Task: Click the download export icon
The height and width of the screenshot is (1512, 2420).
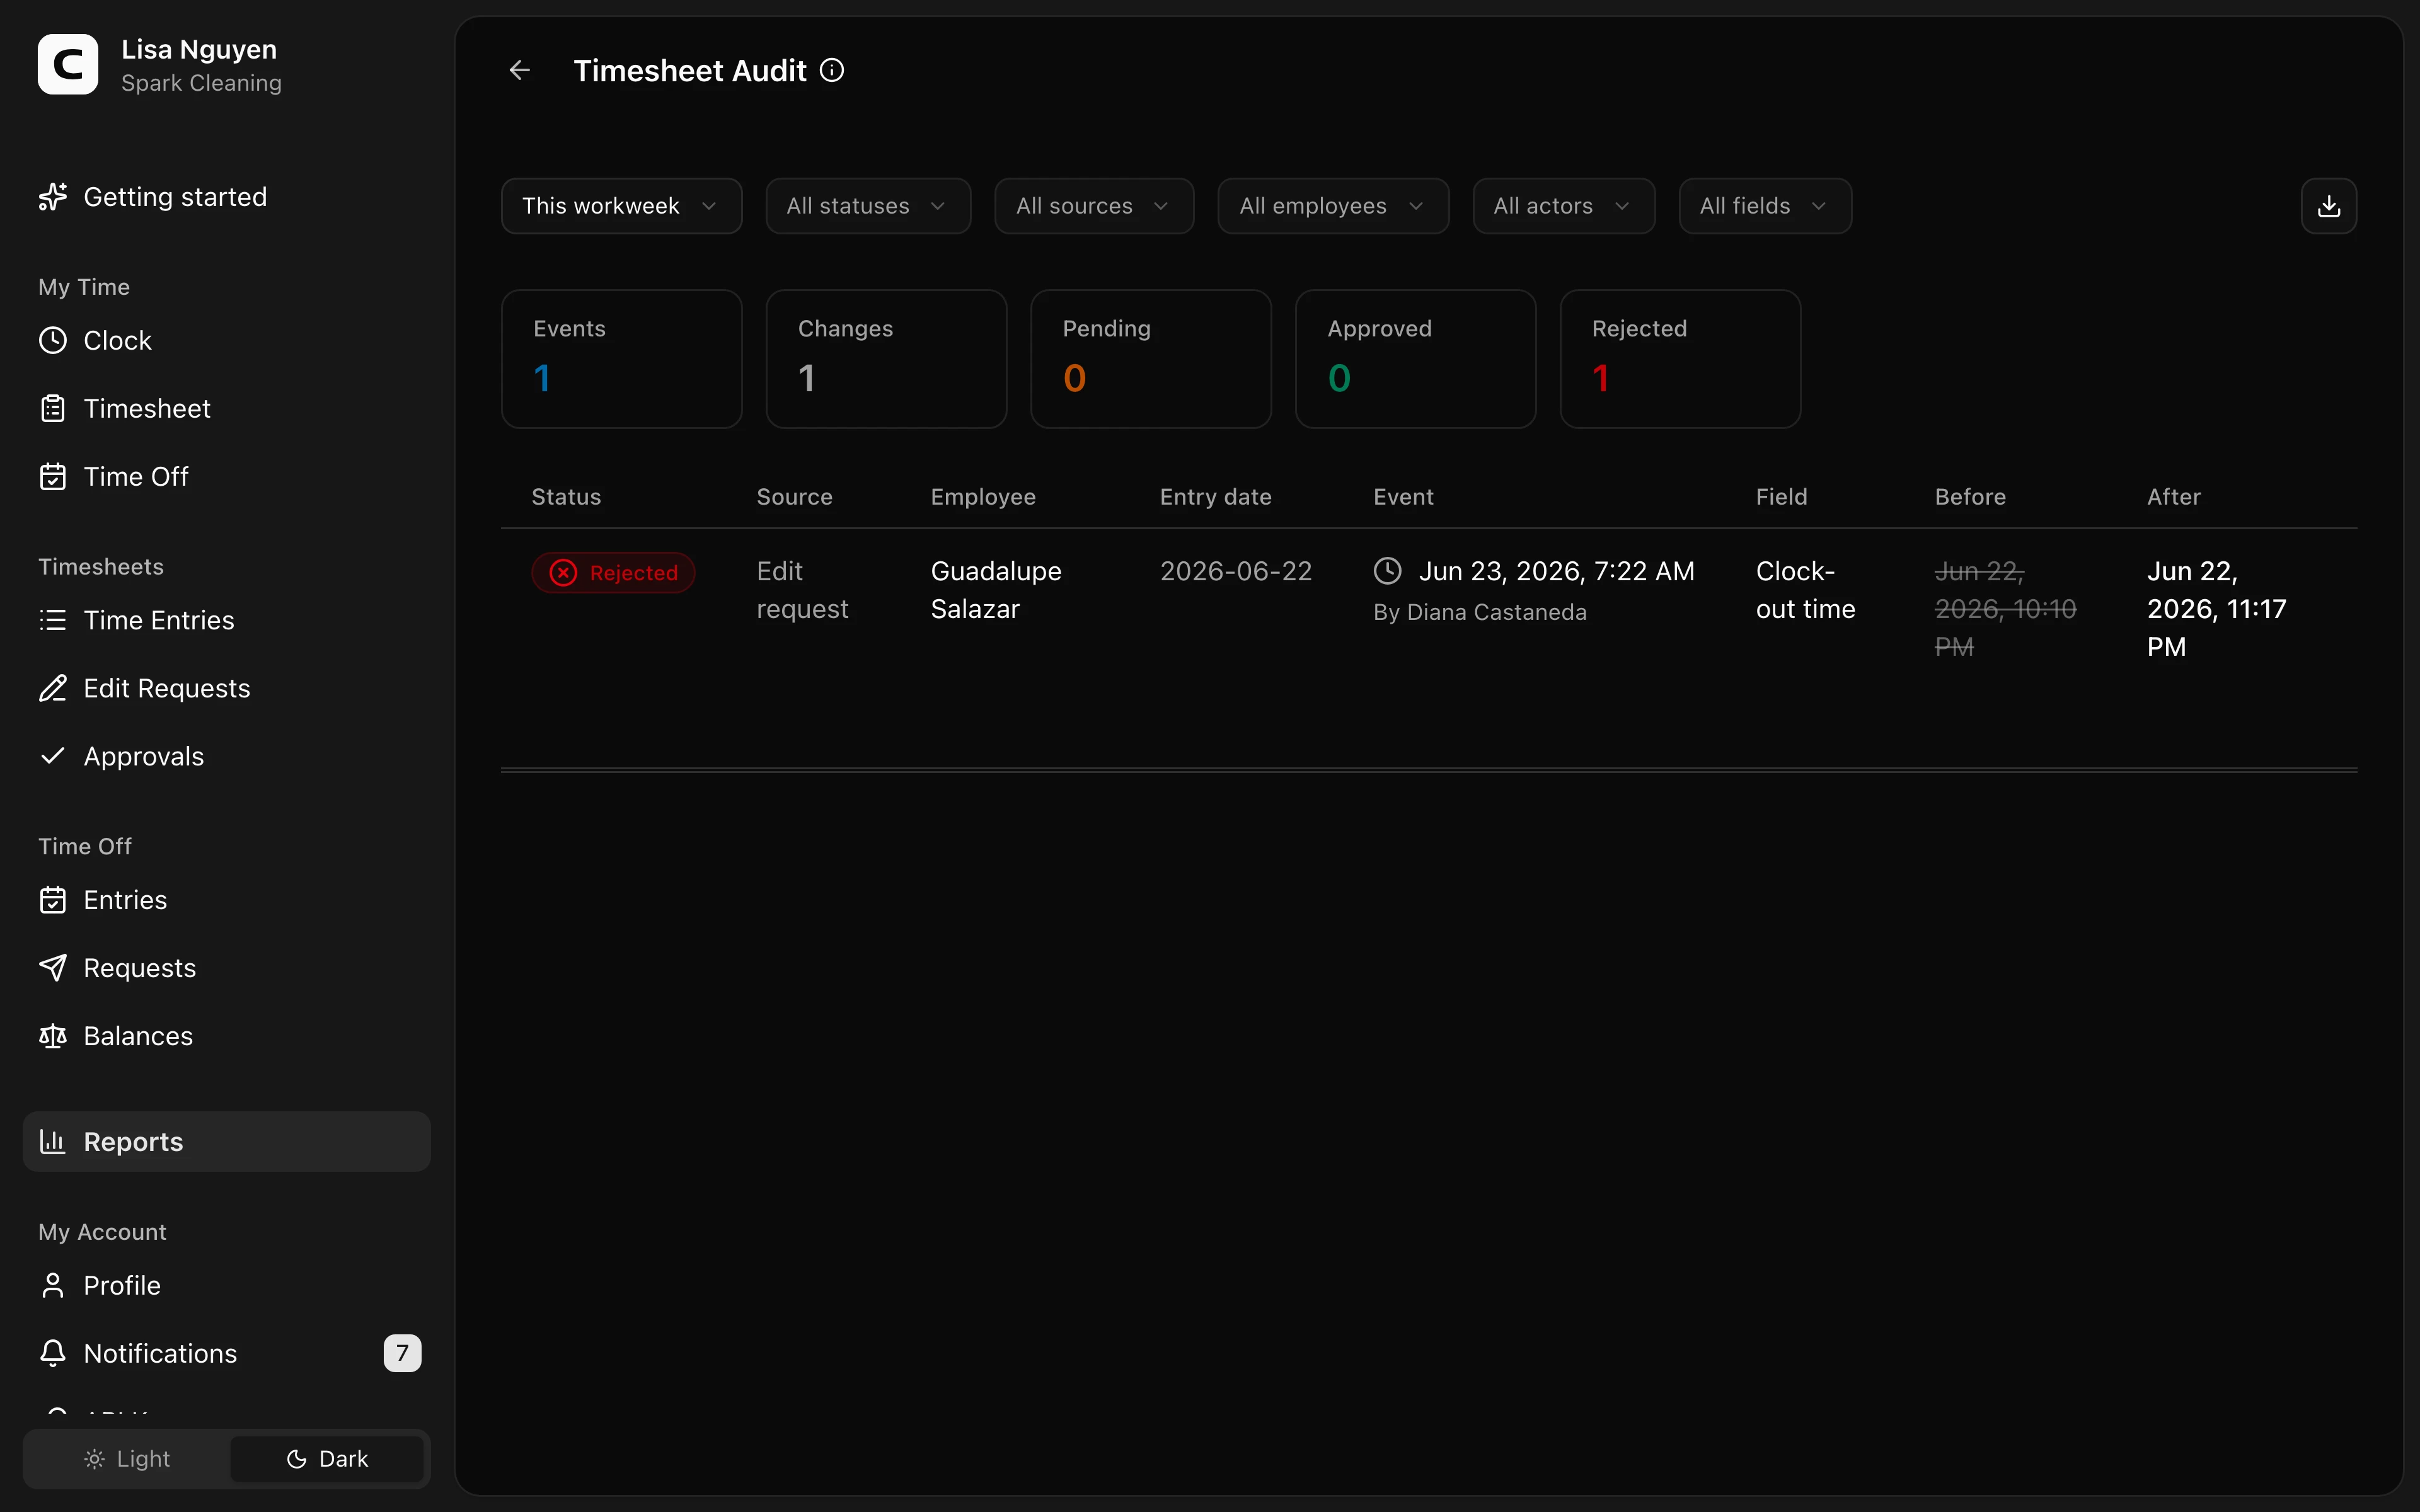Action: pos(2328,206)
